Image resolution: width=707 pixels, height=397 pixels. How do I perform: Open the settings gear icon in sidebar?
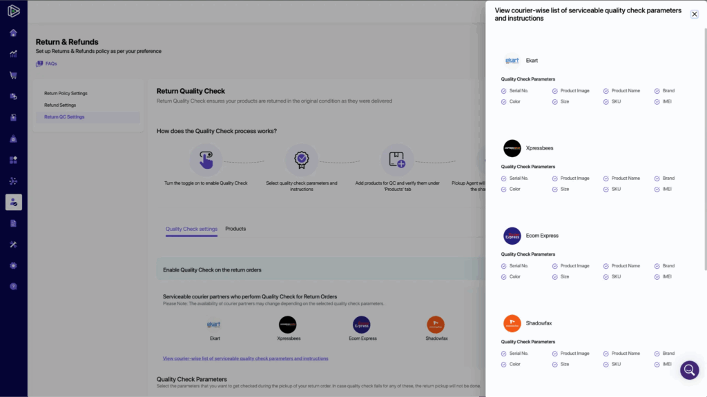coord(13,265)
